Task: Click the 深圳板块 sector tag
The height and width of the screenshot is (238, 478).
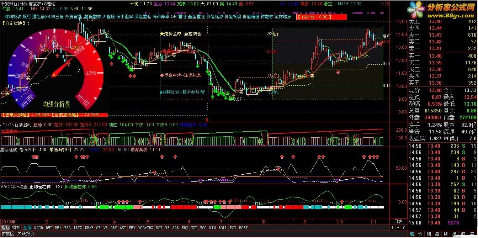Action: [13, 16]
